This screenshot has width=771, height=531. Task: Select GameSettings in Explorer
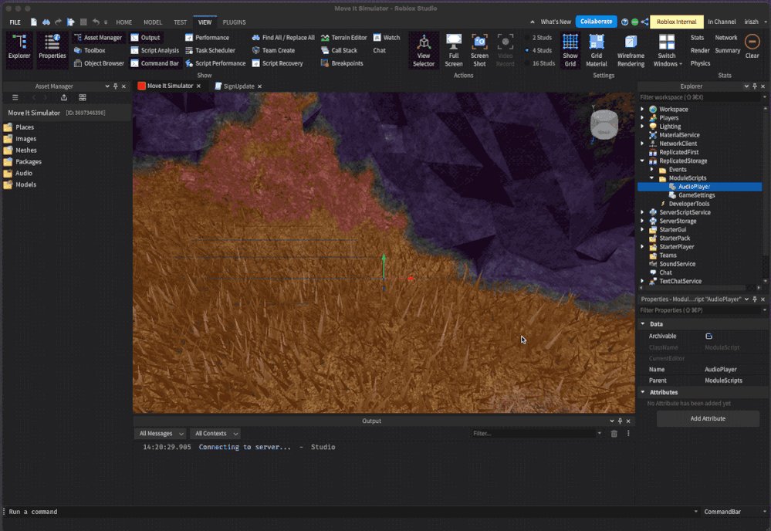(x=696, y=195)
